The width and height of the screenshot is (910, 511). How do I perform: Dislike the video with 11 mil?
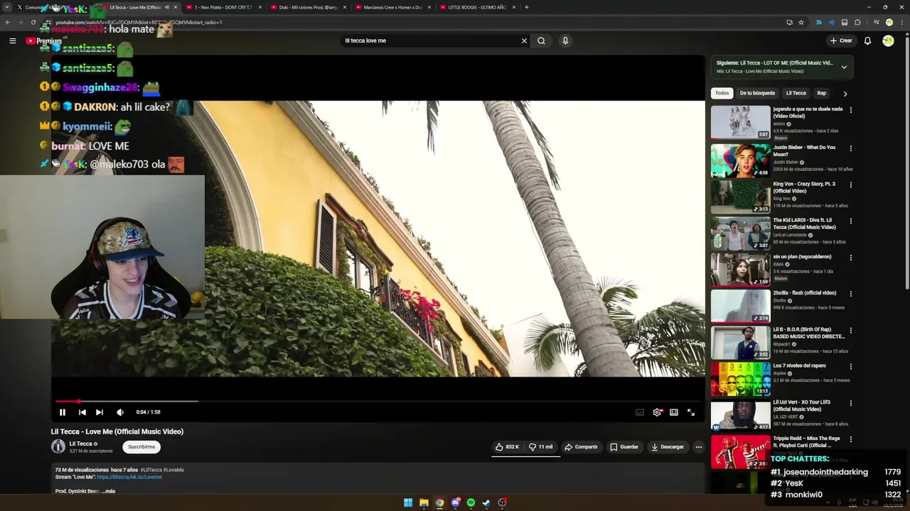pos(541,446)
